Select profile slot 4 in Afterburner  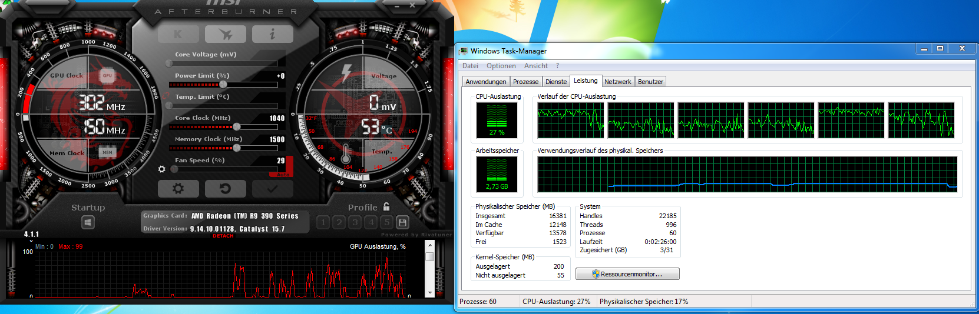click(x=371, y=222)
